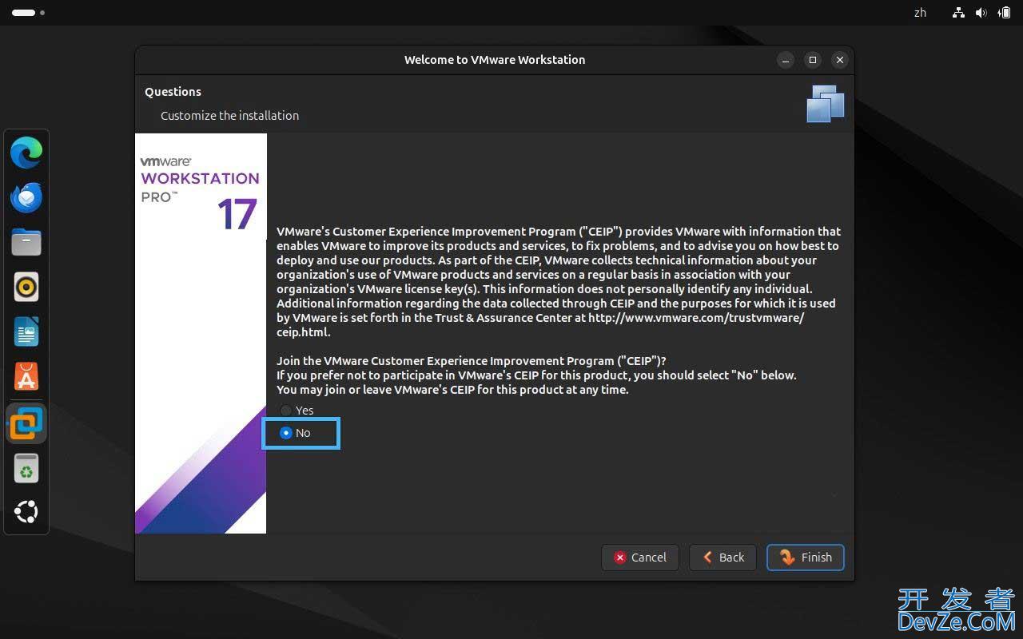
Task: Minimize the VMware Workstation installer window
Action: click(786, 60)
